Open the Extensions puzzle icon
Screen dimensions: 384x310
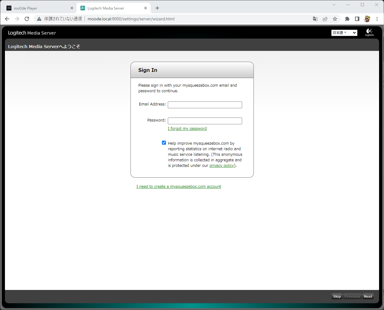347,19
